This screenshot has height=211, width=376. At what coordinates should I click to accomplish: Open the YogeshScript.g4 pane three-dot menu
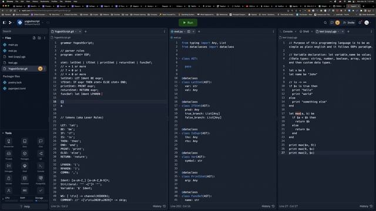point(164,31)
